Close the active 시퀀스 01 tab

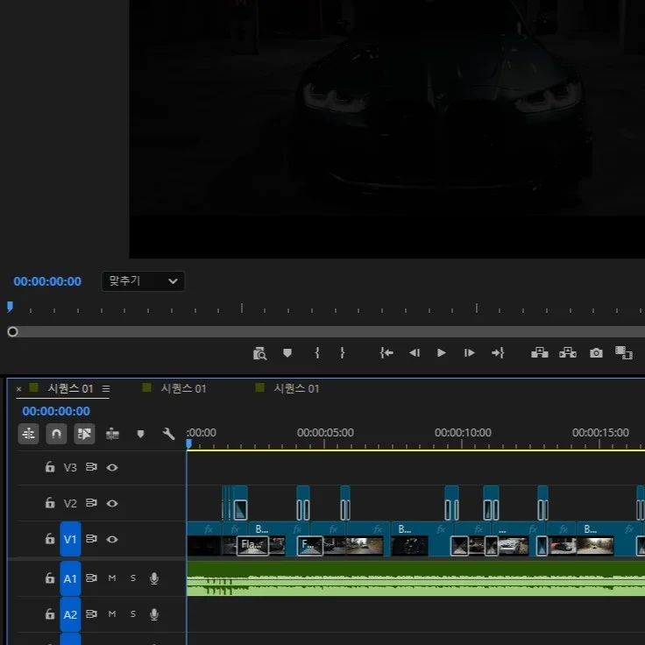point(18,389)
